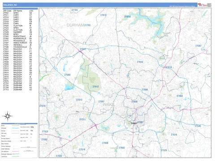Click the 27519 ZIP label on the map
215x161 pixels.
[x=43, y=106]
